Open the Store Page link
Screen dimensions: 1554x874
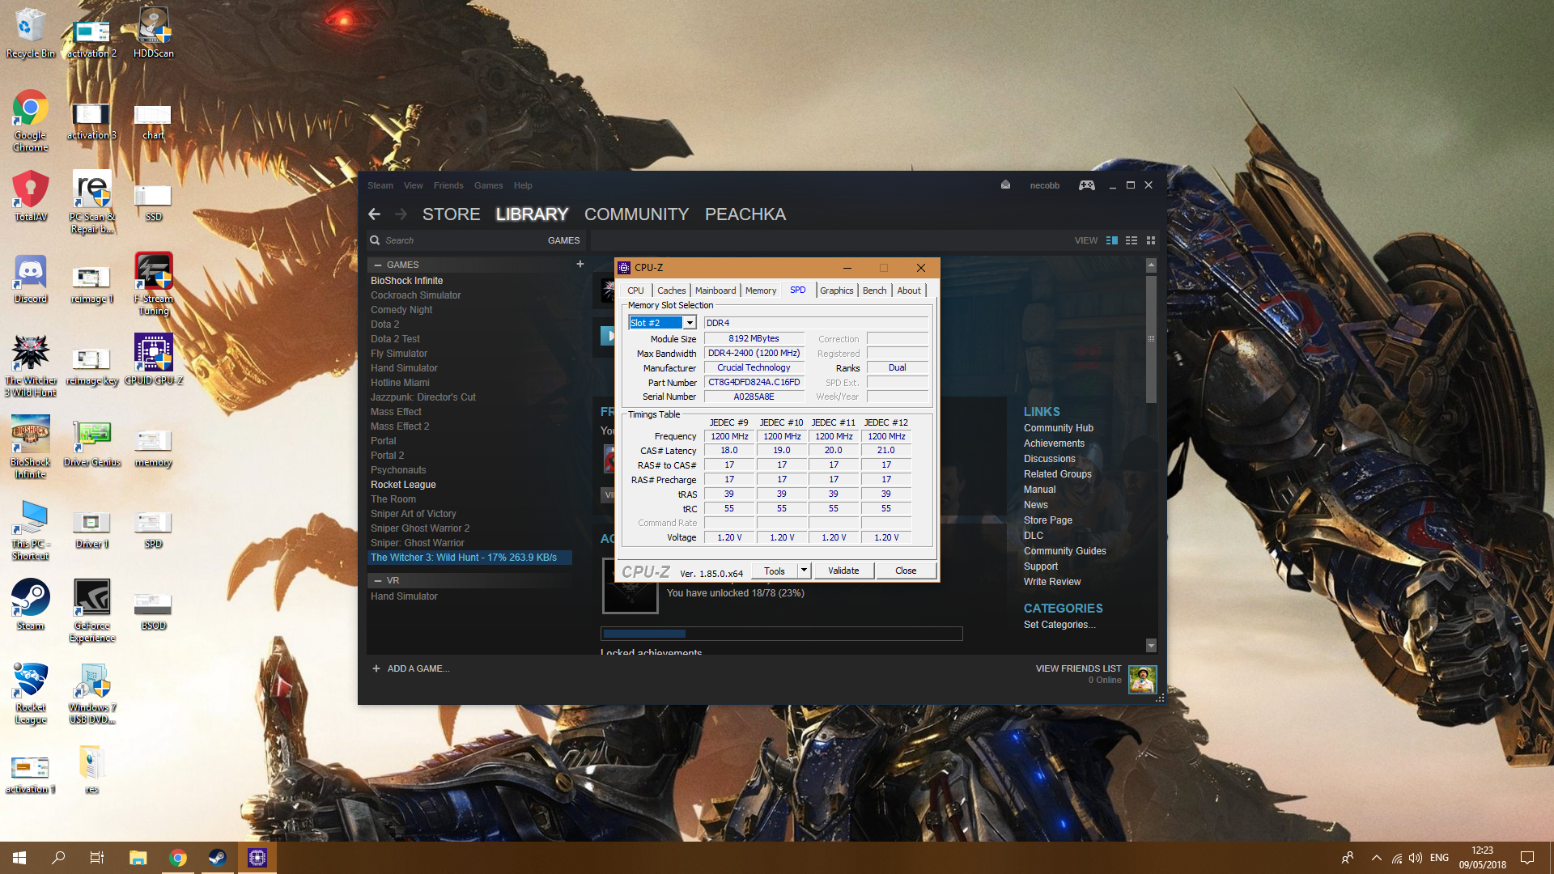(x=1047, y=520)
